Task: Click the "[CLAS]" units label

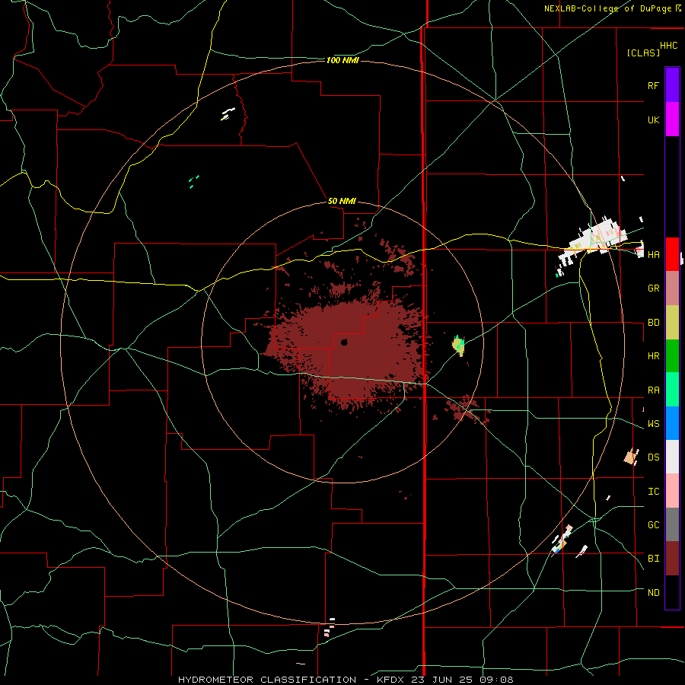Action: click(643, 53)
